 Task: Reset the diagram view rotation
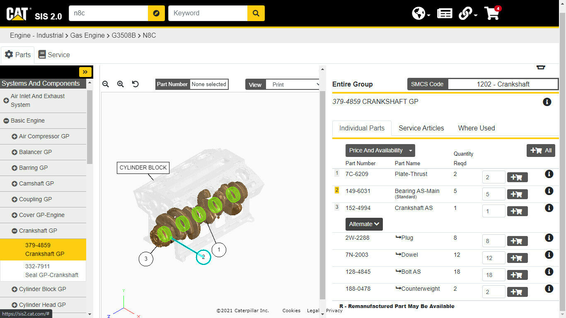(x=135, y=84)
